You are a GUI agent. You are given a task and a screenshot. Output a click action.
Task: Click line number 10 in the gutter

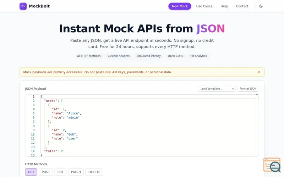33,135
